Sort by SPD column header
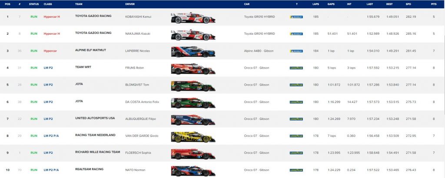The image size is (445, 178). click(408, 4)
